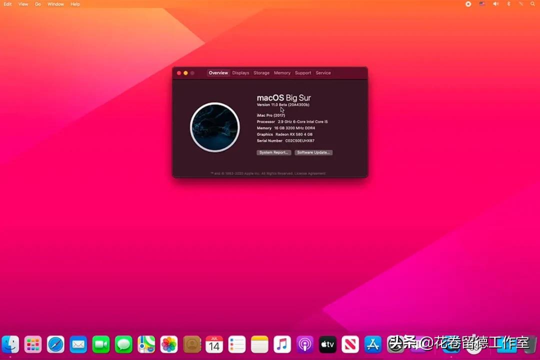Screen dimensions: 540x360
Task: Open Launchpad in the dock
Action: click(x=32, y=344)
